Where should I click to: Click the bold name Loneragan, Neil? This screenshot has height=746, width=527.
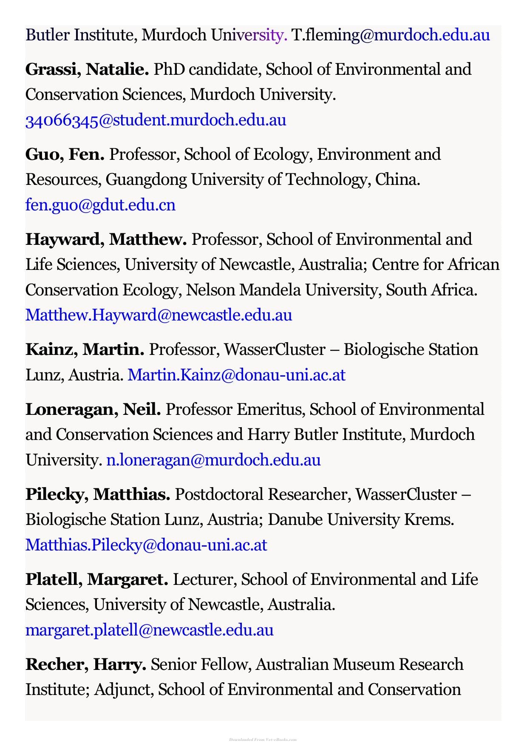93,409
